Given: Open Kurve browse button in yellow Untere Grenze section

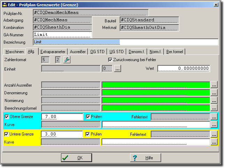Looking at the screenshot, I should (214, 142).
